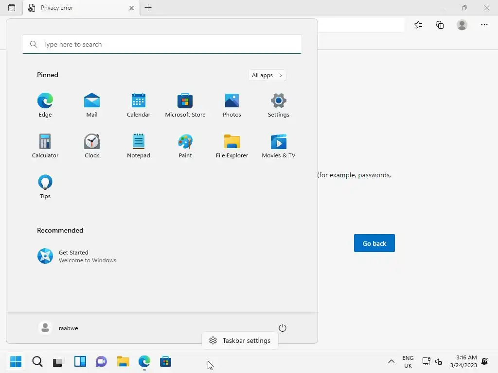Image resolution: width=498 pixels, height=373 pixels.
Task: Show hidden system tray icons
Action: [x=391, y=361]
